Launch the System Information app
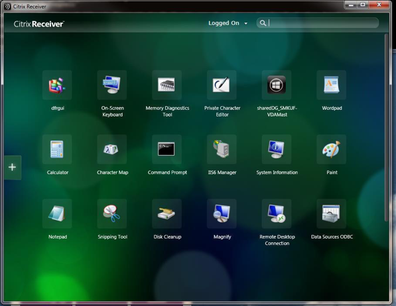This screenshot has height=306, width=396. pos(277,149)
